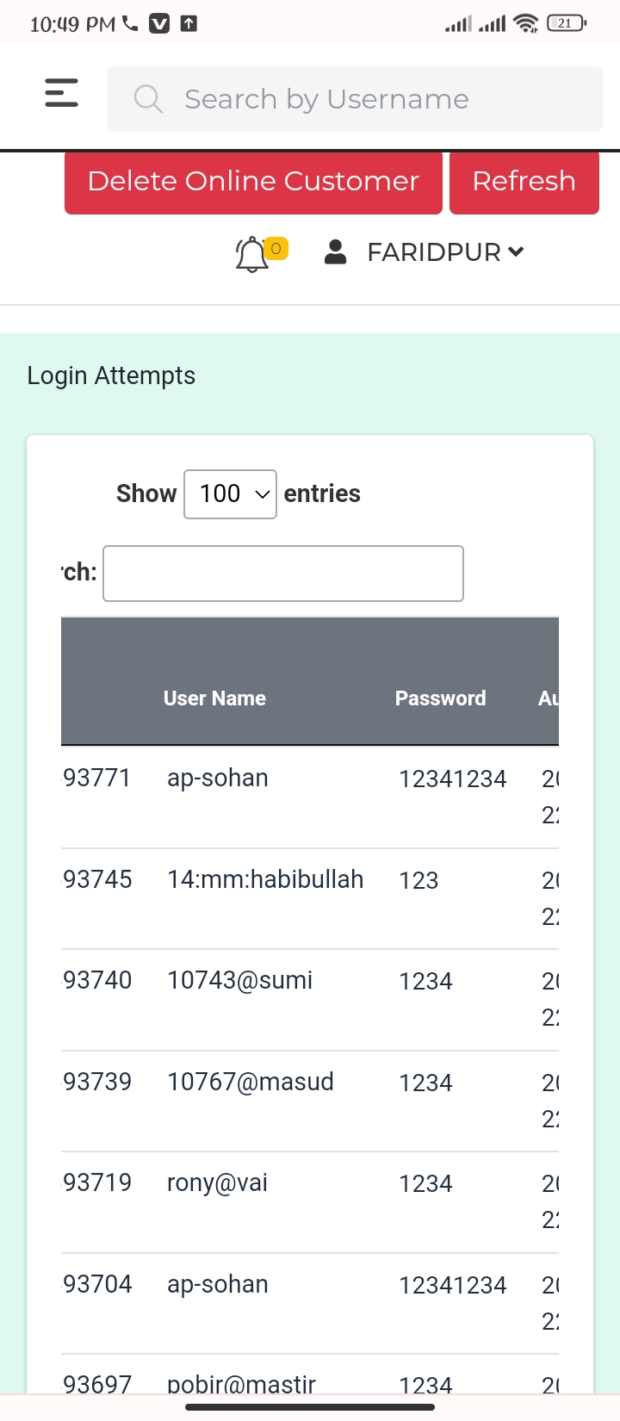Select the 14:mm:habibullah row
This screenshot has height=1421, width=620.
tap(310, 899)
